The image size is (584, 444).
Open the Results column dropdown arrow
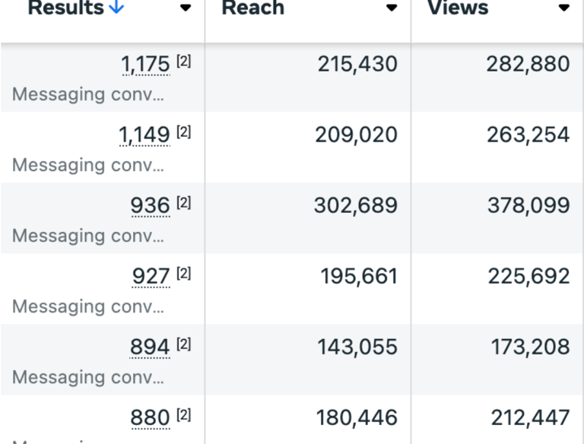pos(186,8)
